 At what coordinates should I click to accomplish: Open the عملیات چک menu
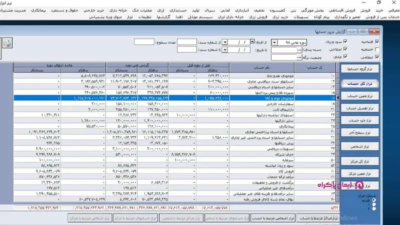click(142, 10)
